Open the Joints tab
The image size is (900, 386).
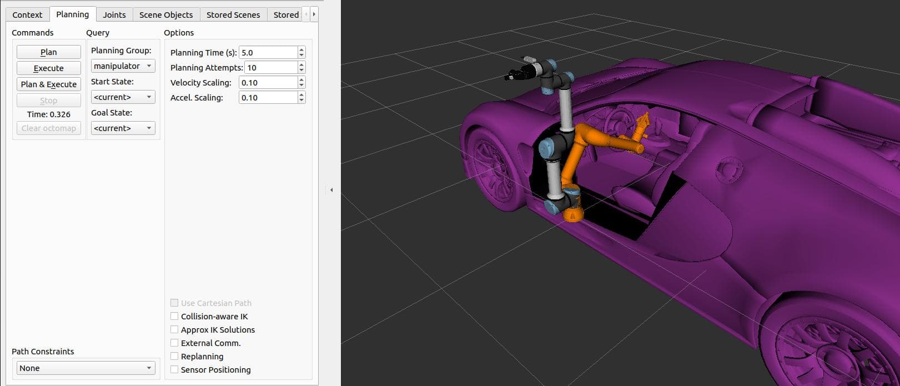[114, 15]
